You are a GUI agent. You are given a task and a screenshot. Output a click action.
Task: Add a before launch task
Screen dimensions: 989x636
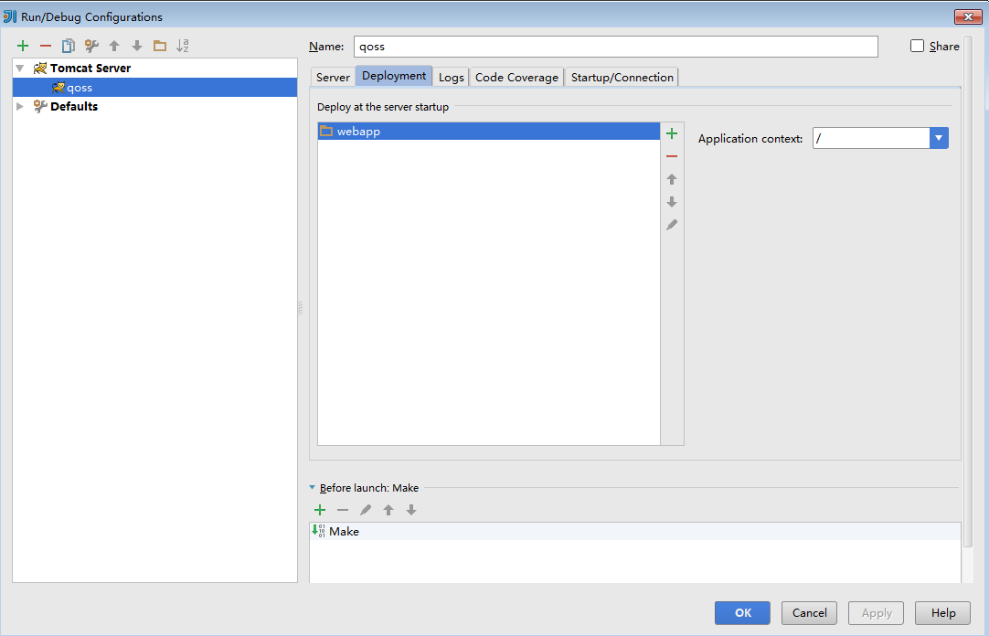tap(320, 510)
